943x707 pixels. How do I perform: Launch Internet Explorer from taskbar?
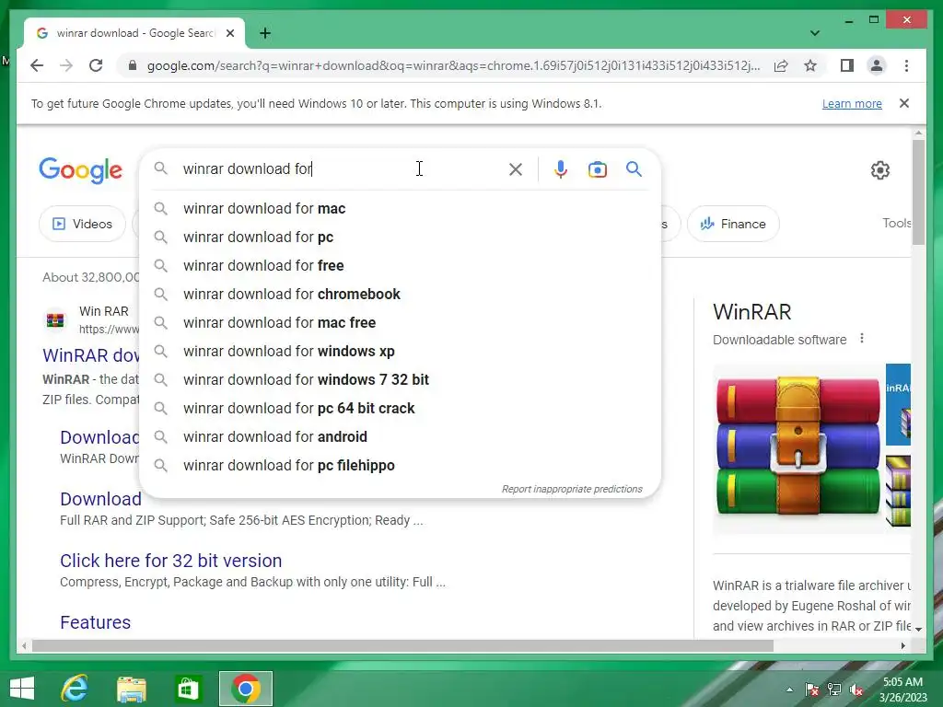(75, 689)
